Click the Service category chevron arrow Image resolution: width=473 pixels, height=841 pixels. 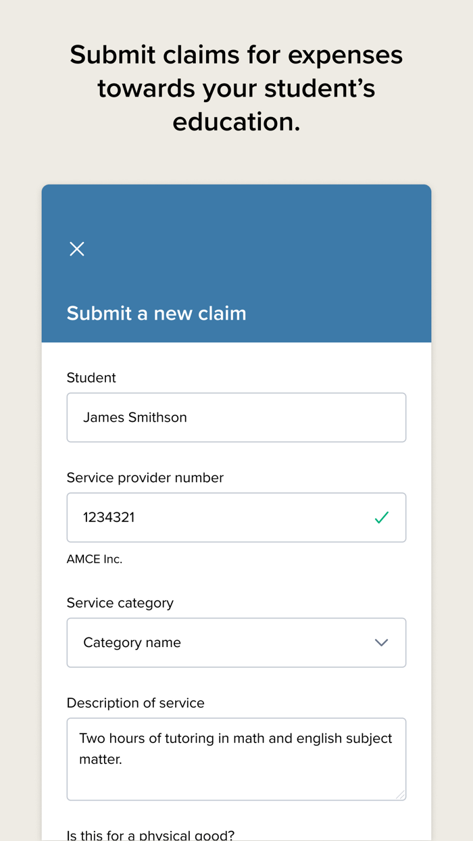pyautogui.click(x=382, y=643)
